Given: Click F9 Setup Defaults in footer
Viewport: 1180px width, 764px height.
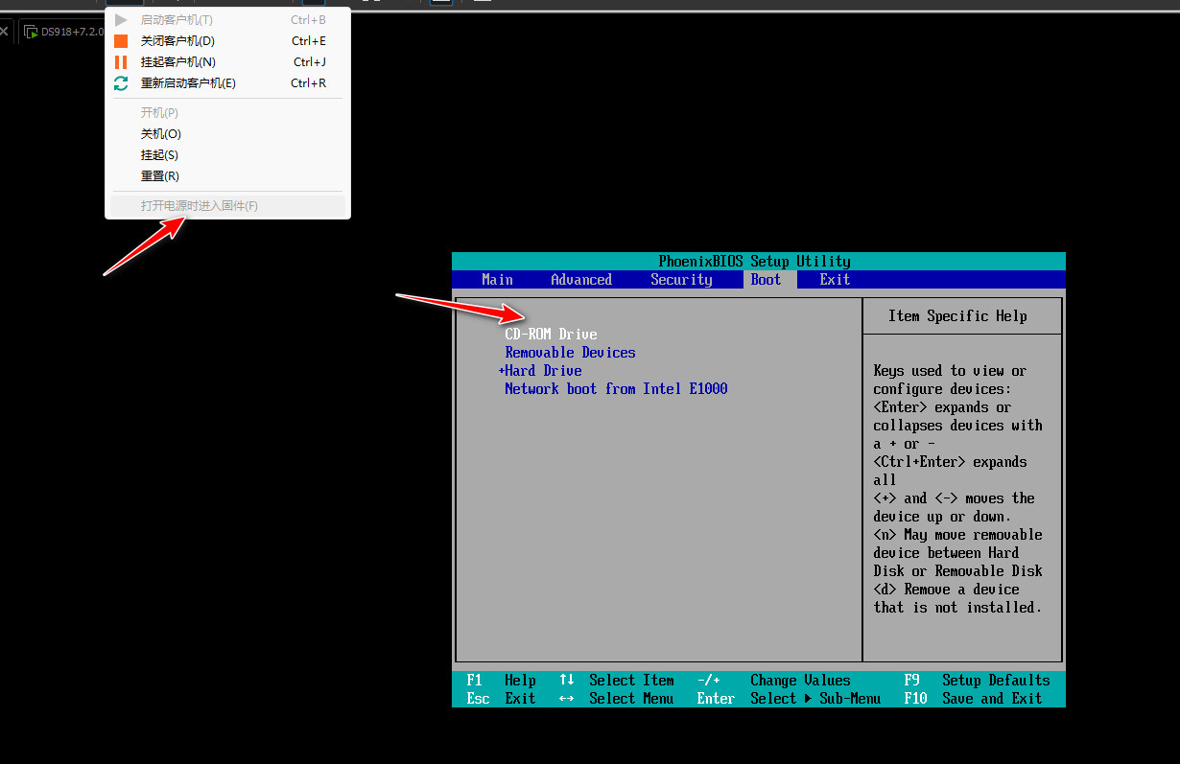Looking at the screenshot, I should [977, 681].
